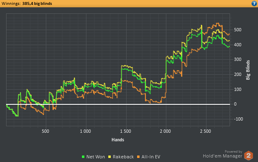Click the Hold'em Manager 2 logo badge
The height and width of the screenshot is (162, 258).
(x=248, y=156)
